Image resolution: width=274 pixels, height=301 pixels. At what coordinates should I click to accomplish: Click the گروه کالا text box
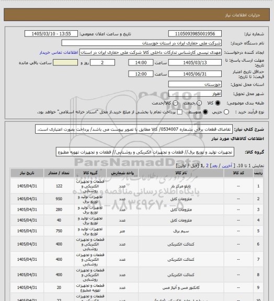tap(145, 152)
